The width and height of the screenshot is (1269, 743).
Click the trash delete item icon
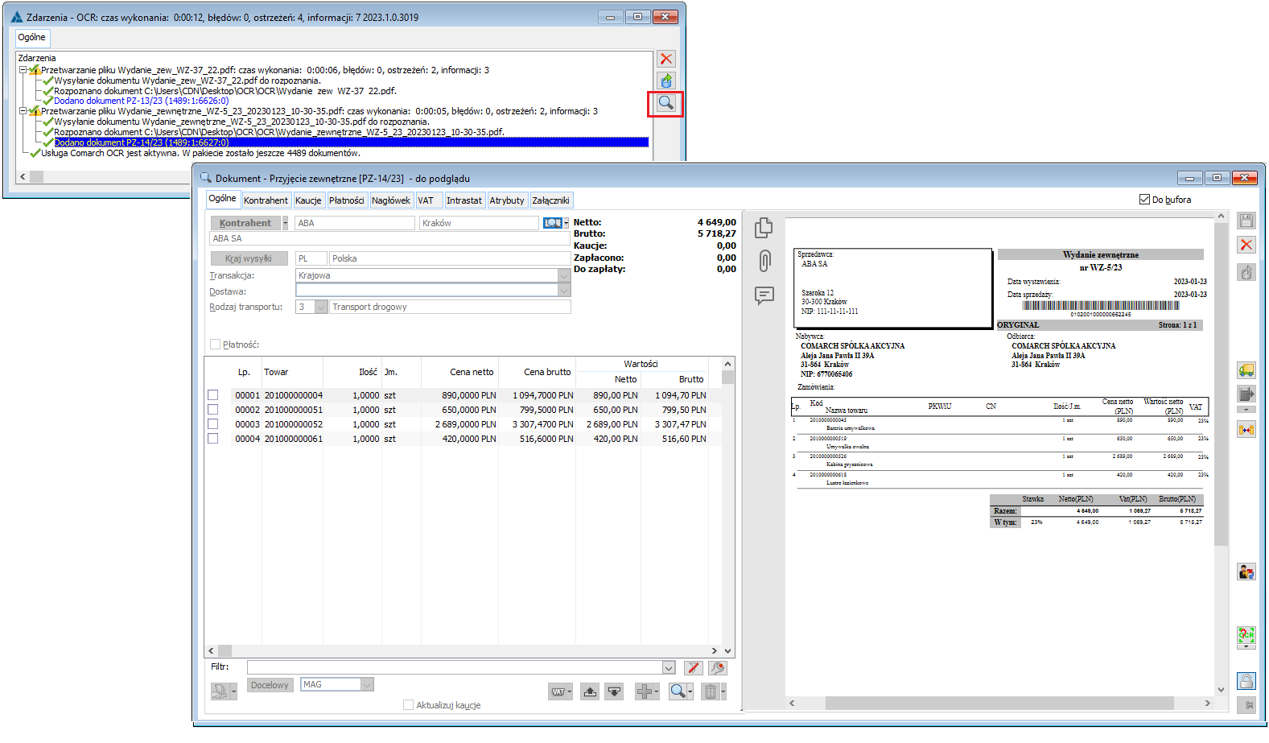(710, 691)
